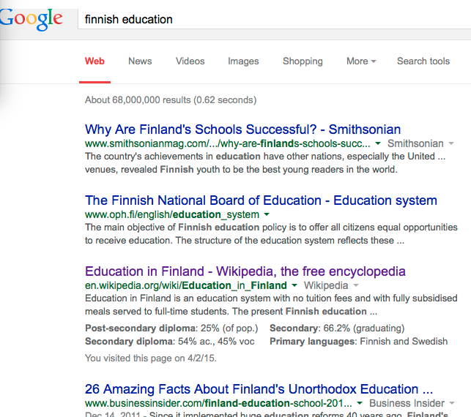Click snippet about no tuition fees
Image resolution: width=471 pixels, height=417 pixels.
pos(271,305)
